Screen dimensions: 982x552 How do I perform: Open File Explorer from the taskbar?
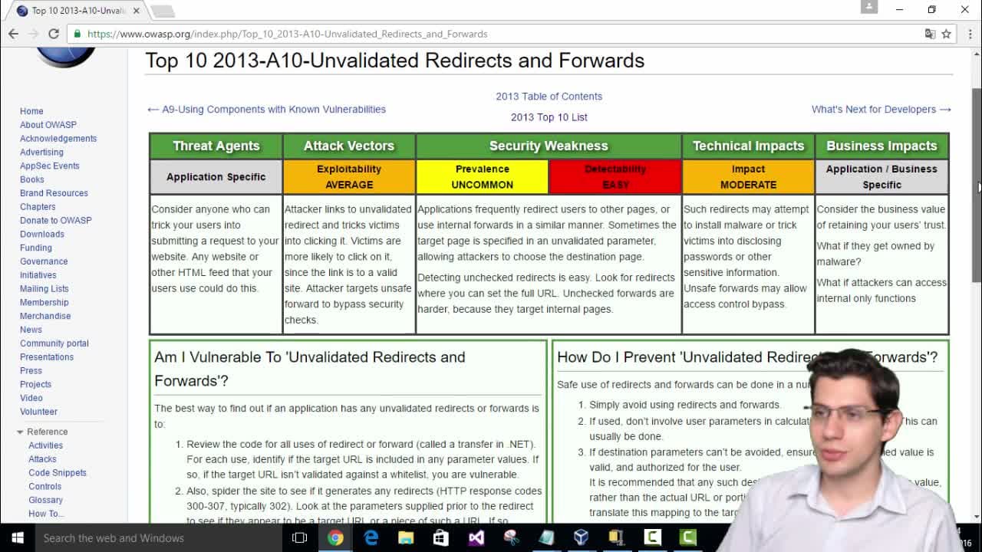point(406,537)
